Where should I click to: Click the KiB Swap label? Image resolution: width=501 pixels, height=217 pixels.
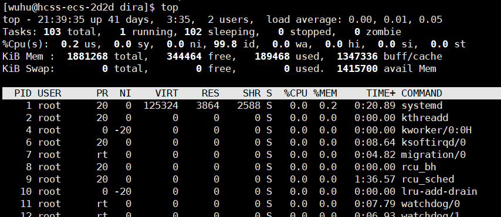[x=28, y=68]
